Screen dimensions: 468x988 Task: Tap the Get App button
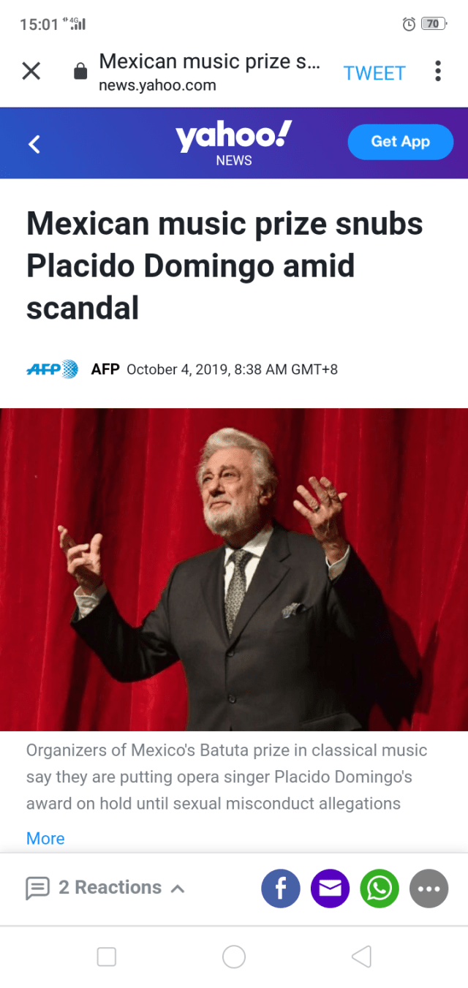click(401, 142)
